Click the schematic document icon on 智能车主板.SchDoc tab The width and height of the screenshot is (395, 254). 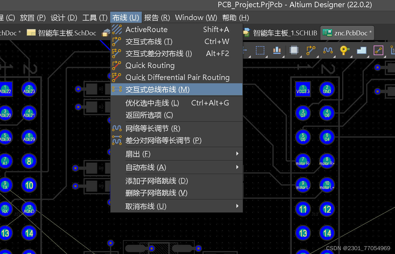[31, 33]
